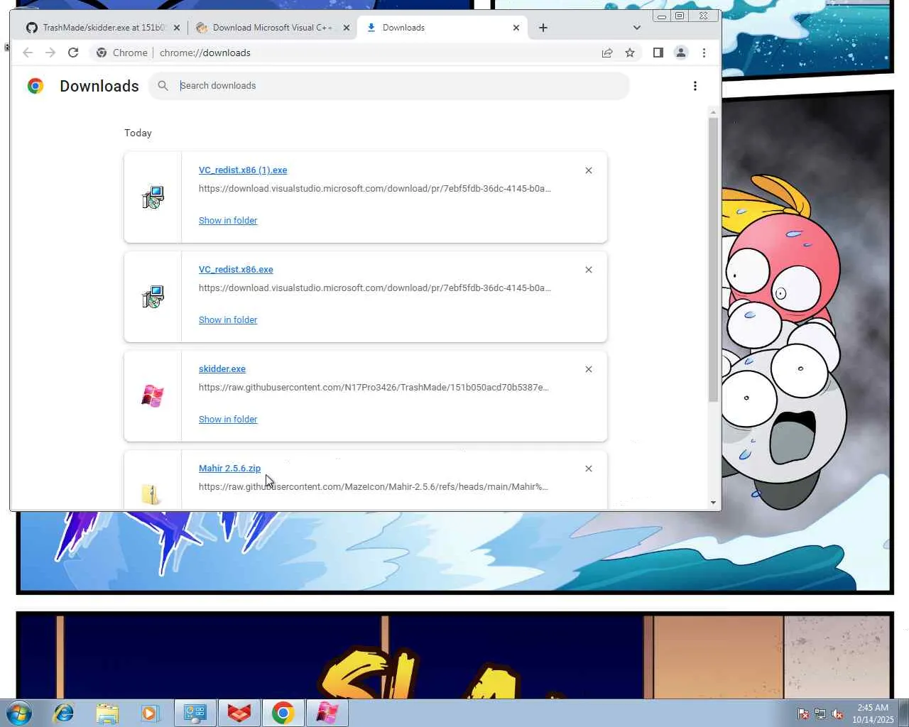Open a new tab
The height and width of the screenshot is (727, 909).
[543, 28]
